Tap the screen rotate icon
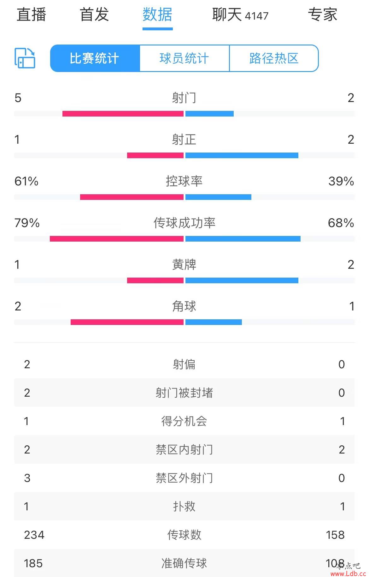 pos(25,58)
